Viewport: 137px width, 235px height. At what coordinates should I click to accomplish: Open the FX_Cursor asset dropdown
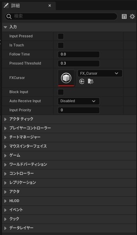coord(100,73)
